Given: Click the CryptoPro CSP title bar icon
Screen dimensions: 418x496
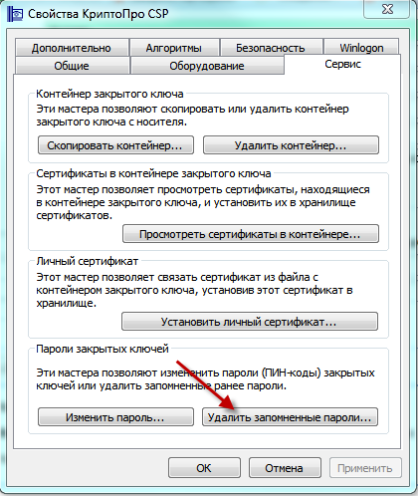Looking at the screenshot, I should 15,14.
